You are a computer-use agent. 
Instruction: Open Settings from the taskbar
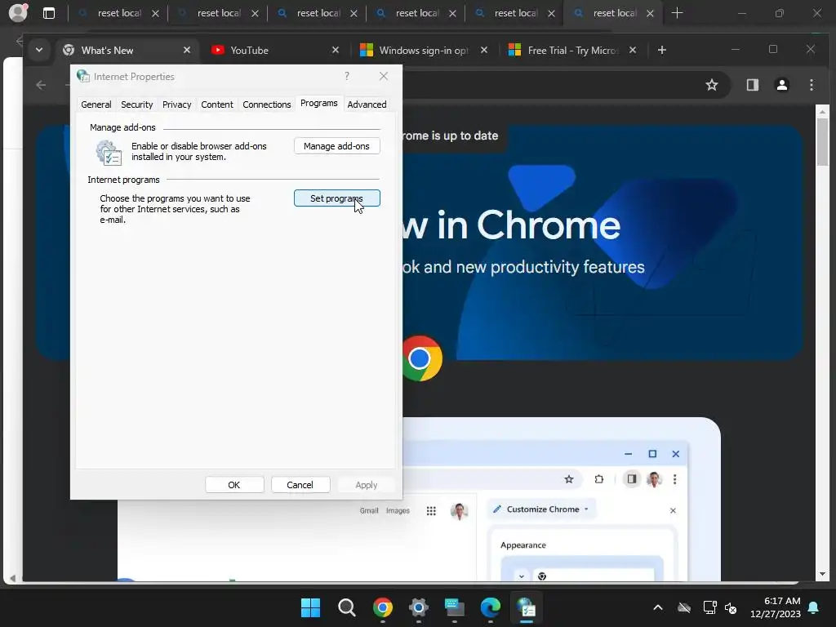[x=419, y=607]
